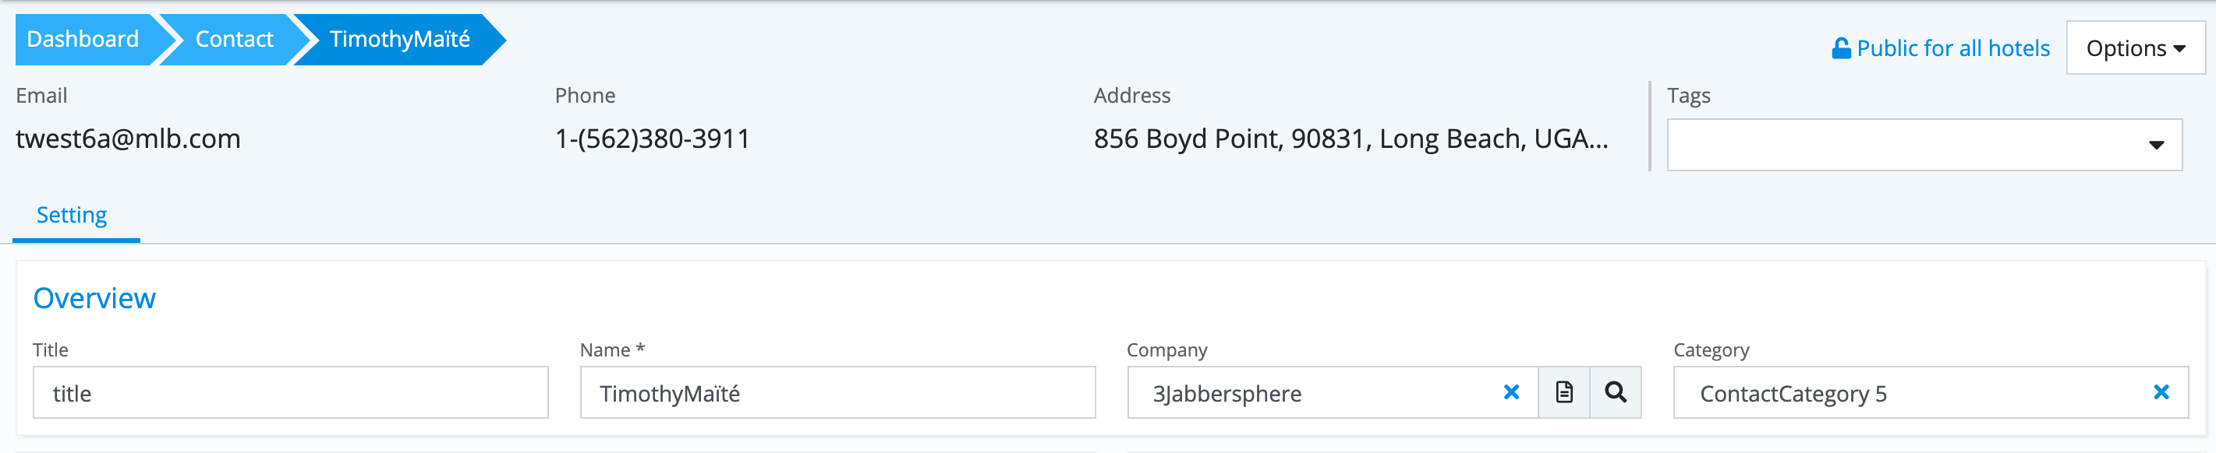Select the Company field text 3Jabbersphere

[x=1227, y=394]
